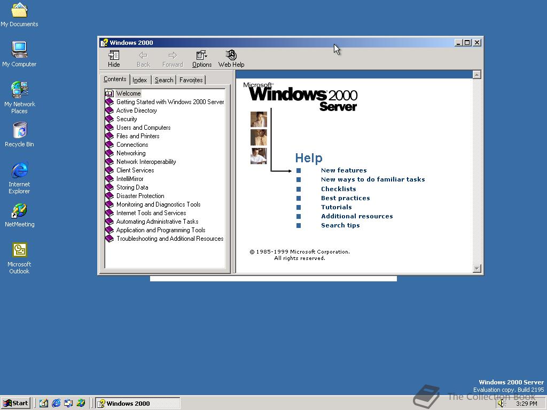Open the Options toolbar menu
The height and width of the screenshot is (410, 547).
coord(201,59)
